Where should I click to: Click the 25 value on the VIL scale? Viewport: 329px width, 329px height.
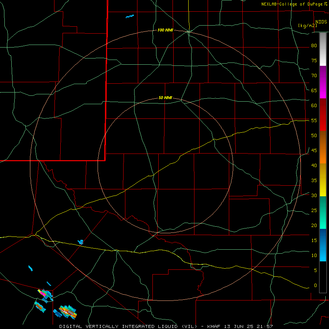click(x=314, y=210)
